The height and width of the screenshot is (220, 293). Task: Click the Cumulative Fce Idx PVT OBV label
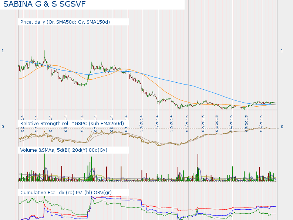tap(66, 192)
